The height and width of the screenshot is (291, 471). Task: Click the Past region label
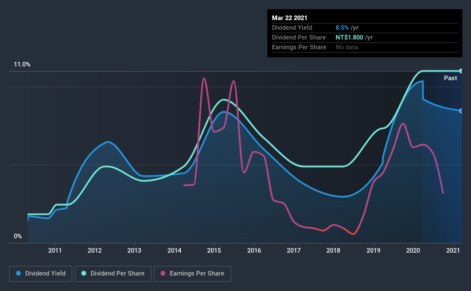[x=450, y=78]
